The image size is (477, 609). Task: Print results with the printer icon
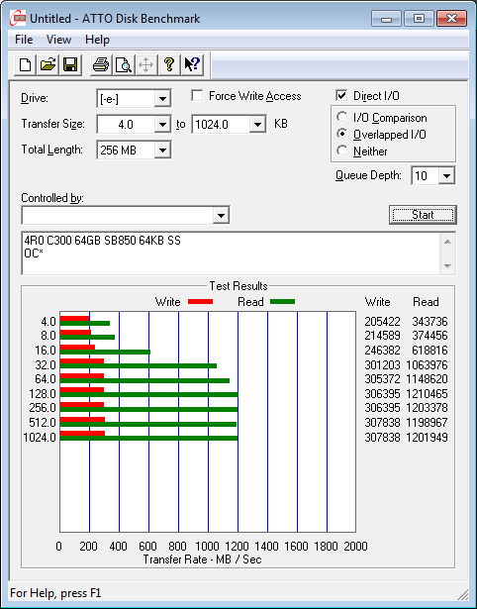coord(101,64)
